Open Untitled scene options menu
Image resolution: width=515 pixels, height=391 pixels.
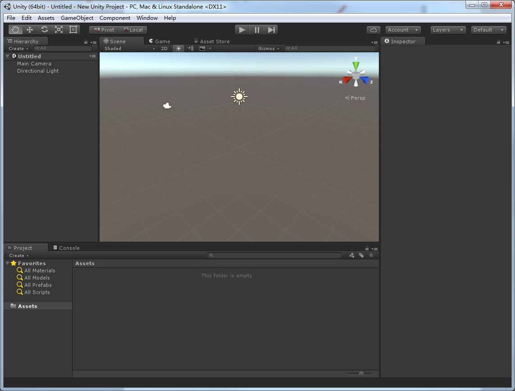click(x=93, y=56)
